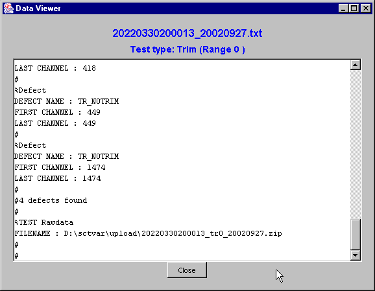The height and width of the screenshot is (291, 375).
Task: Click the scrollbar down arrow
Action: (356, 255)
